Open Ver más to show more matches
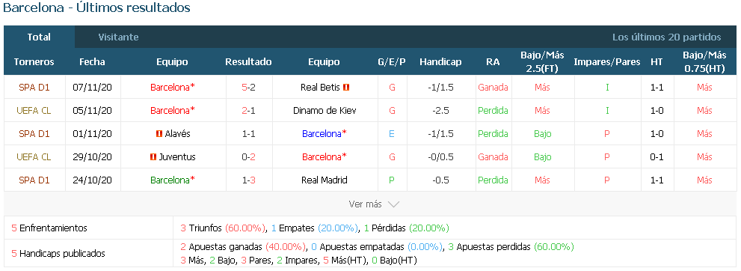 click(365, 204)
